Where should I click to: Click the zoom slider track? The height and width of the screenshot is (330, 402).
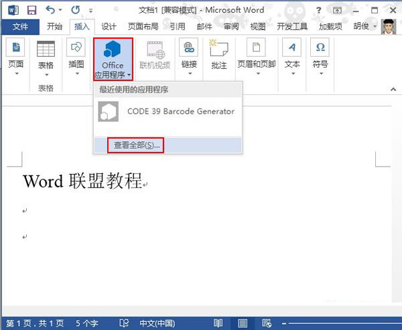coord(345,323)
